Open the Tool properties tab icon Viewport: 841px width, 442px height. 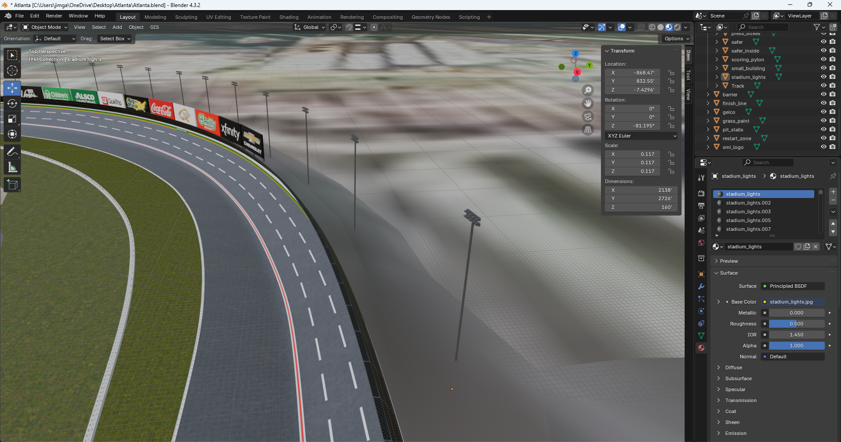click(701, 177)
